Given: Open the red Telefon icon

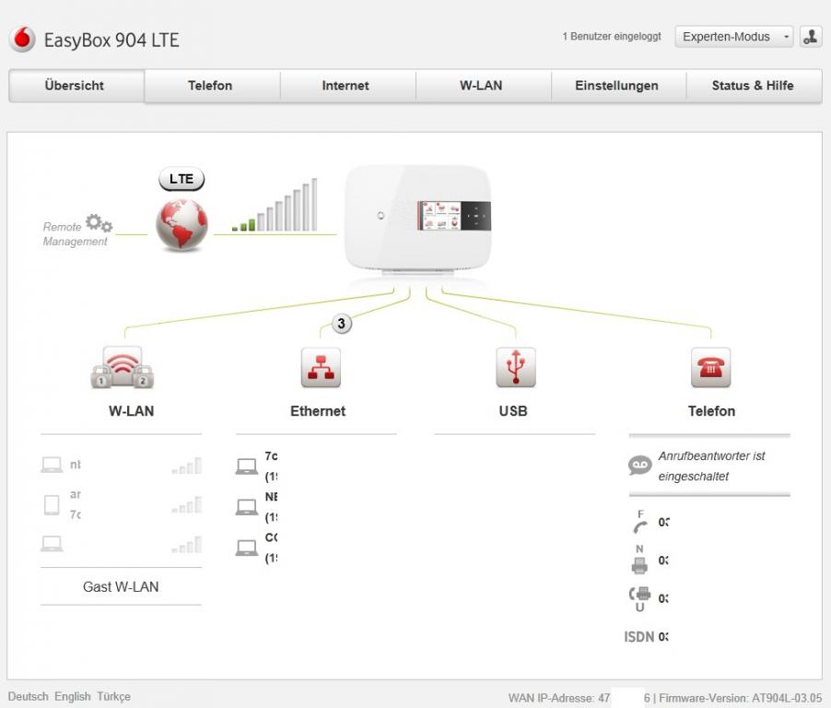Looking at the screenshot, I should [x=710, y=368].
